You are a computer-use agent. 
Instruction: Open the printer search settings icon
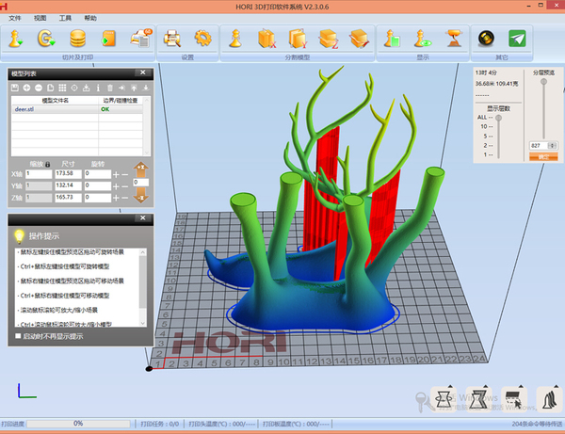point(172,39)
